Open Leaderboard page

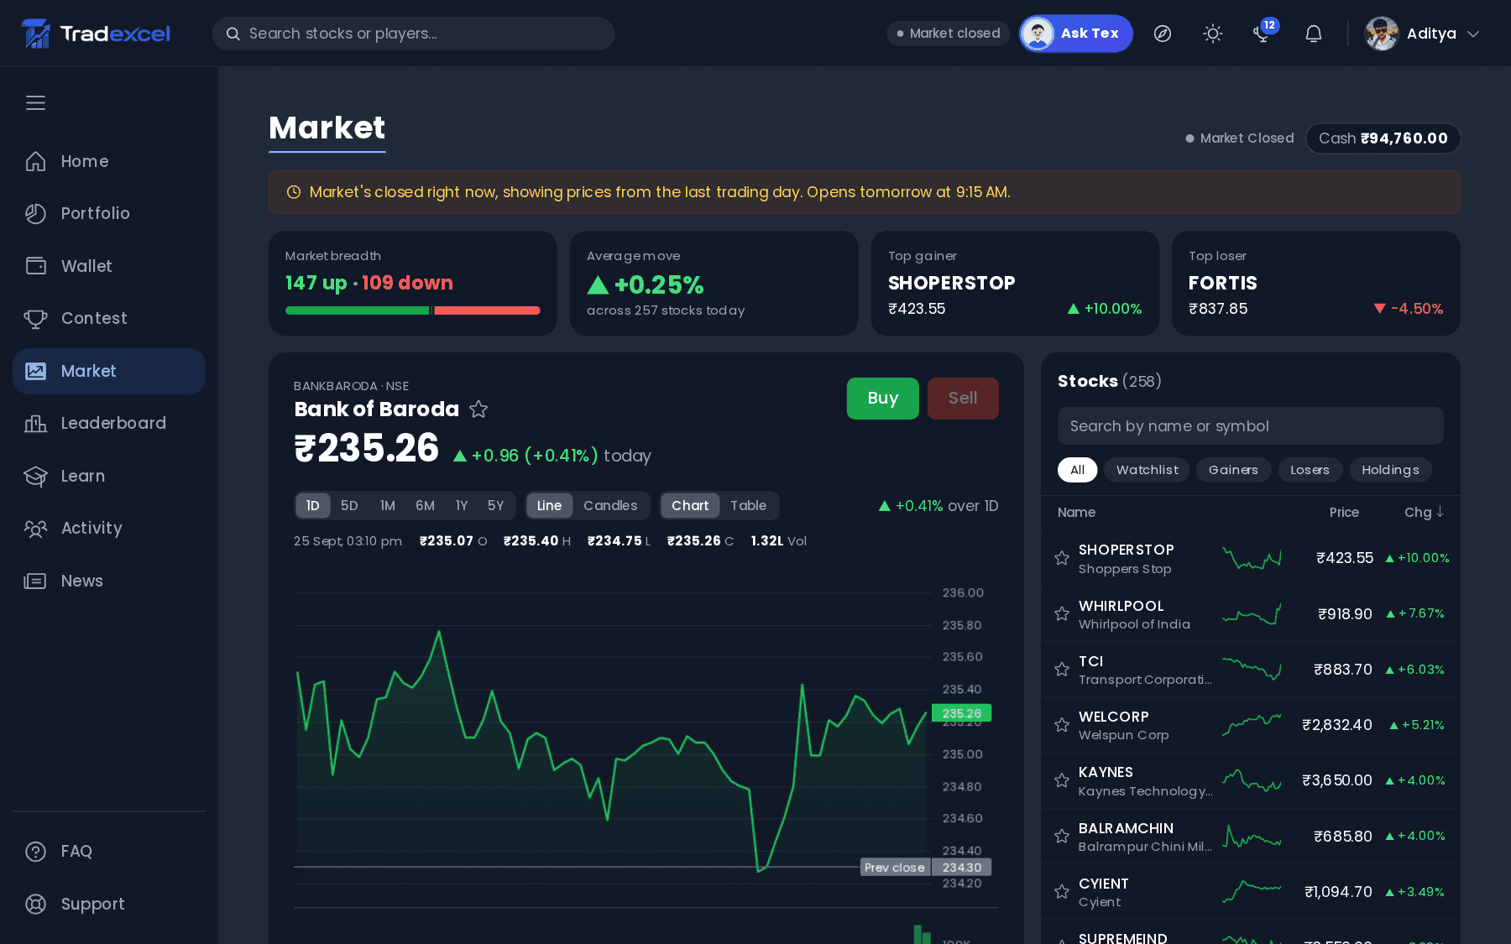[109, 423]
